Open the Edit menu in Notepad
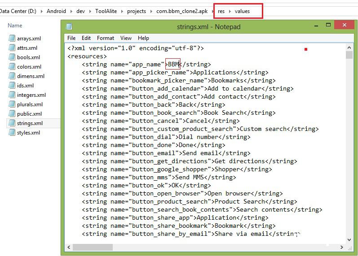 [86, 38]
